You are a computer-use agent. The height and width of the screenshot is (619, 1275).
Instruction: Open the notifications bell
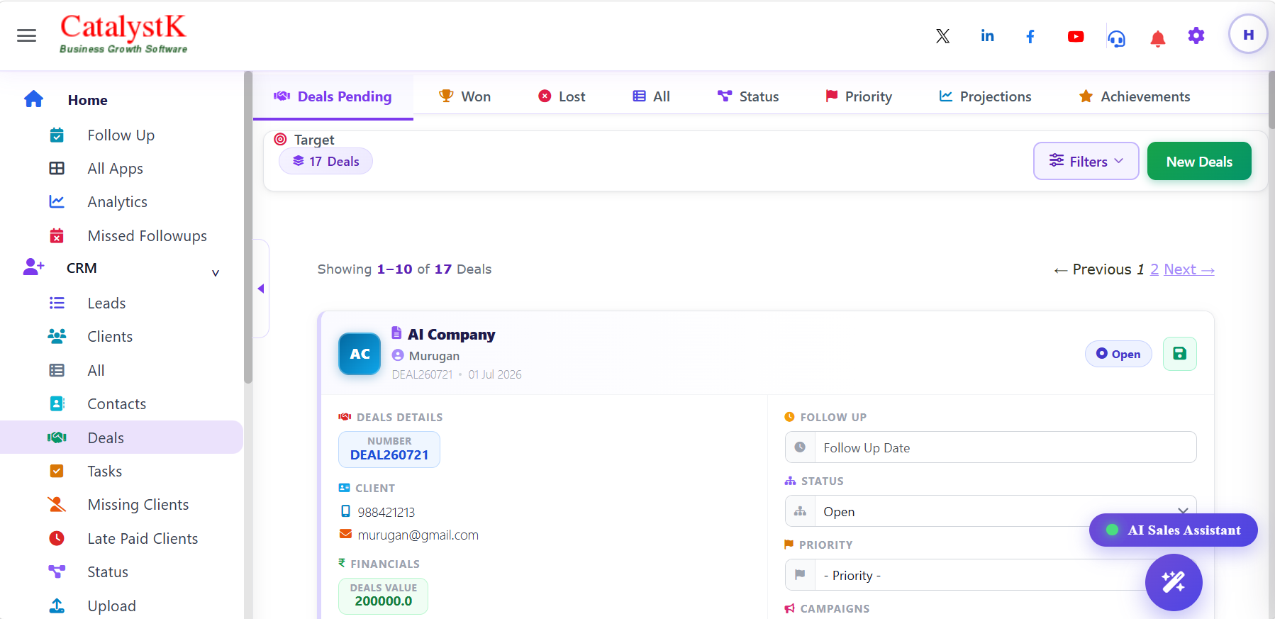tap(1158, 38)
